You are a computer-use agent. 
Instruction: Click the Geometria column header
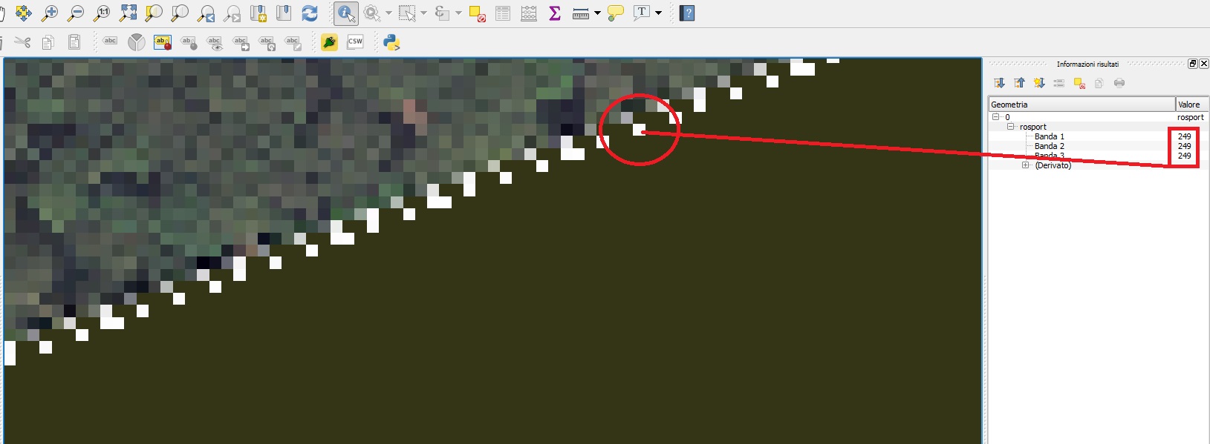point(1081,105)
